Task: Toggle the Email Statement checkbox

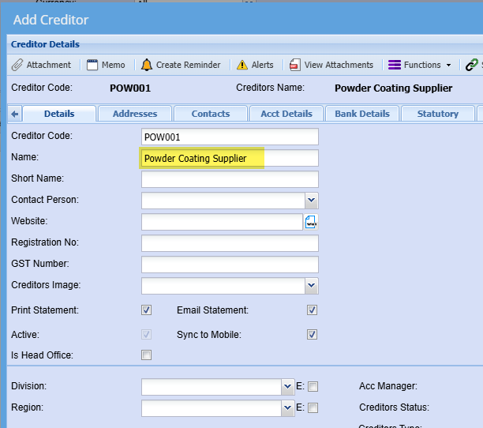Action: pyautogui.click(x=312, y=310)
